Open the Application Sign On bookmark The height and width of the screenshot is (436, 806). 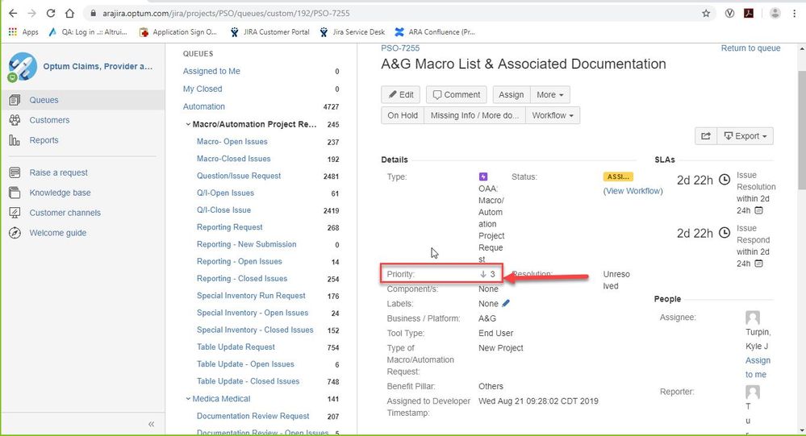[x=178, y=32]
